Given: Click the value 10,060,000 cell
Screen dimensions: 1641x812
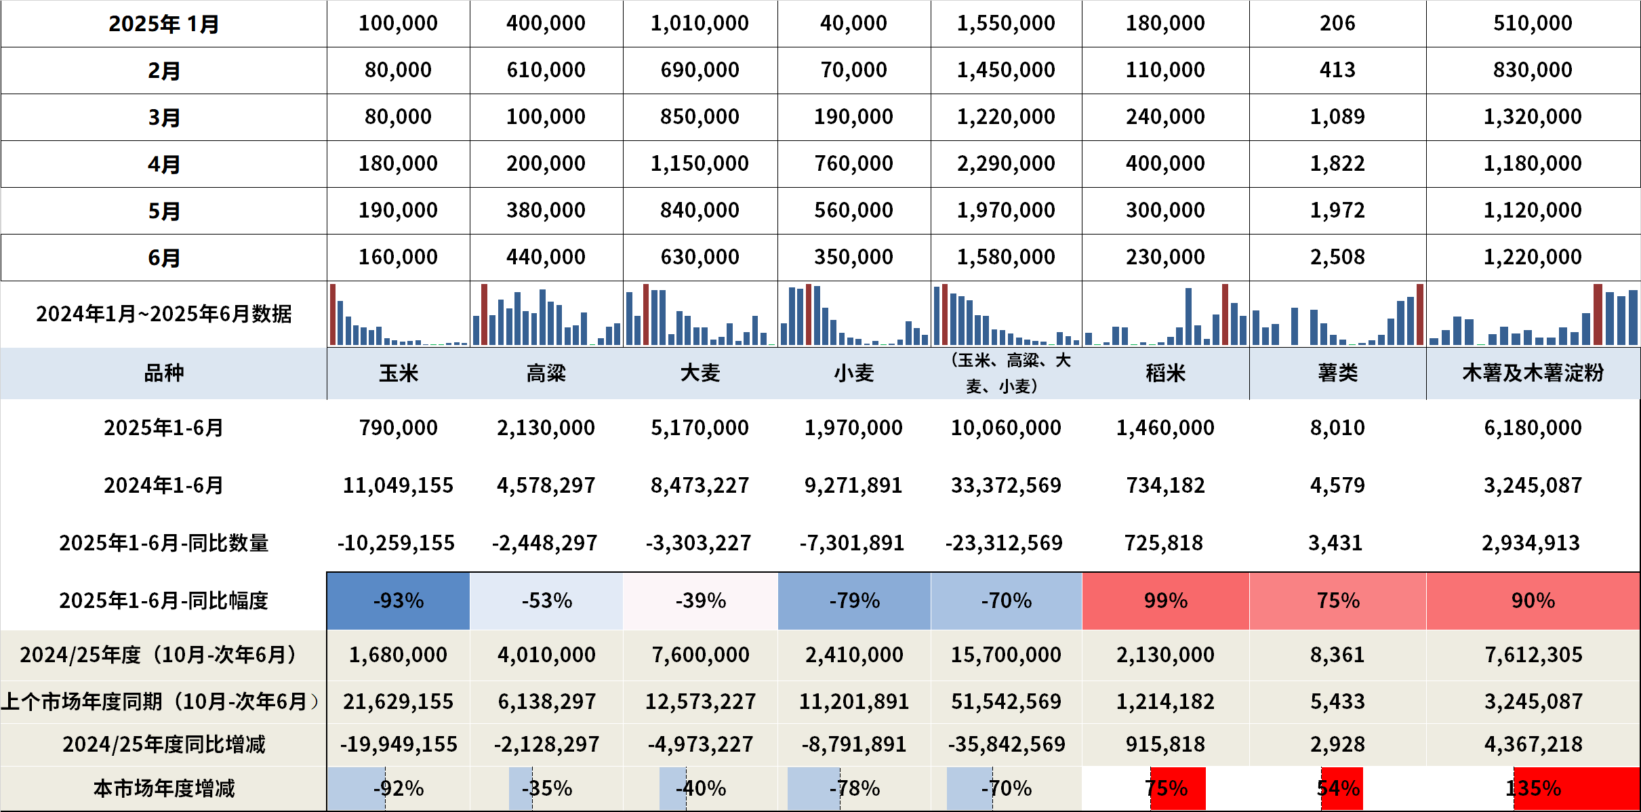Looking at the screenshot, I should coord(1006,428).
